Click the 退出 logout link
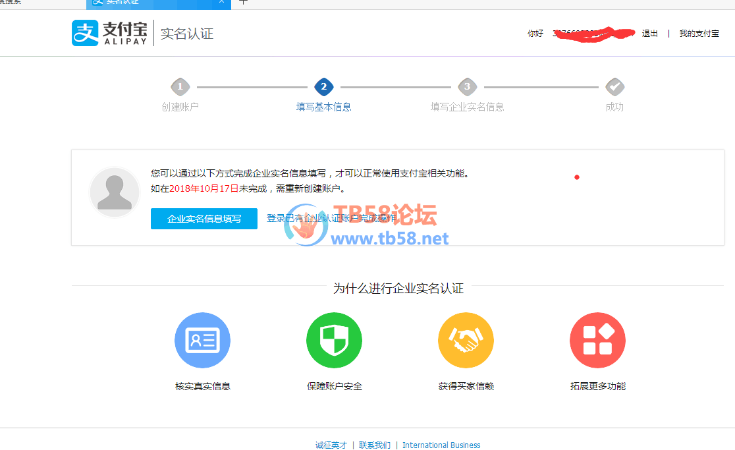735x450 pixels. [649, 34]
